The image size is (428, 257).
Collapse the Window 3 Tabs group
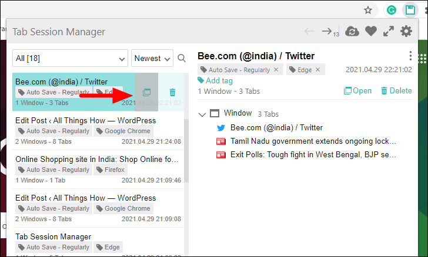(x=202, y=114)
